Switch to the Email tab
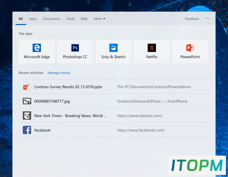The image size is (228, 177). point(71,19)
